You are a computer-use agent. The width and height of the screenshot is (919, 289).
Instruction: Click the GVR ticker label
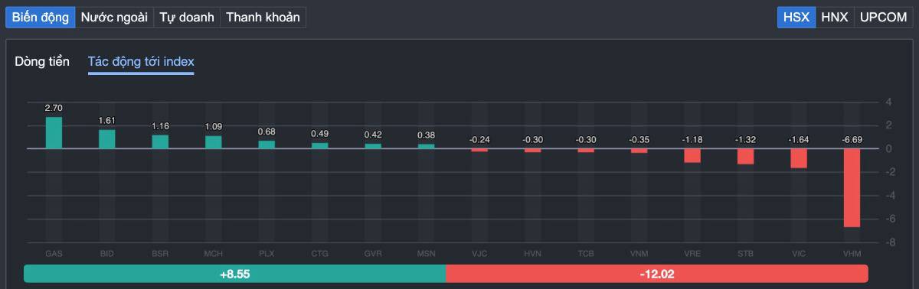[373, 253]
